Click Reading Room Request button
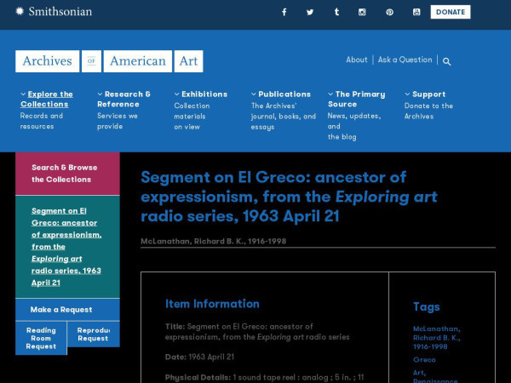 pyautogui.click(x=41, y=338)
